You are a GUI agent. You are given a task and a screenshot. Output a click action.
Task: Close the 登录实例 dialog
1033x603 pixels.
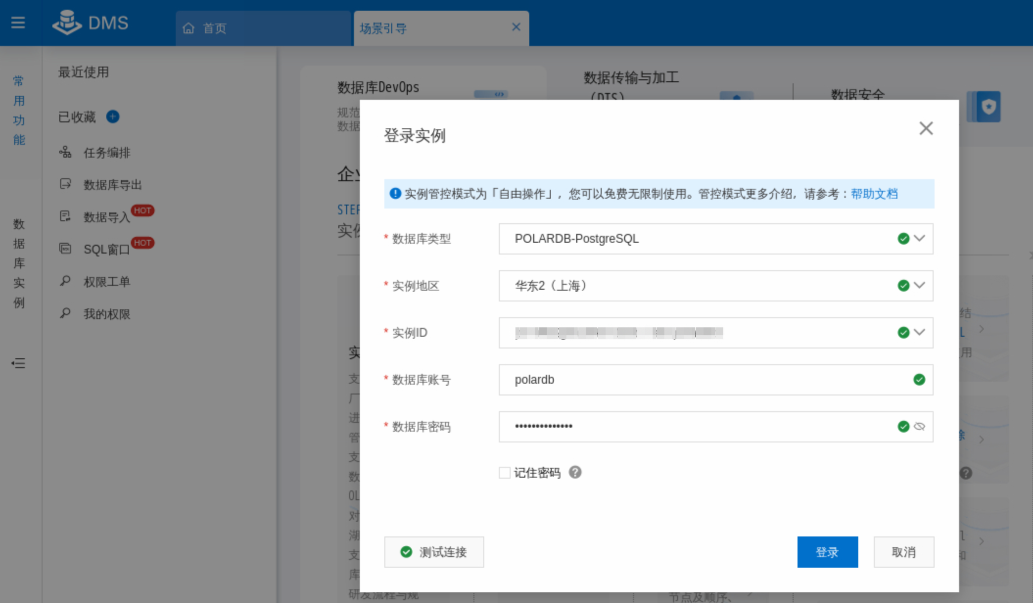[x=926, y=128]
